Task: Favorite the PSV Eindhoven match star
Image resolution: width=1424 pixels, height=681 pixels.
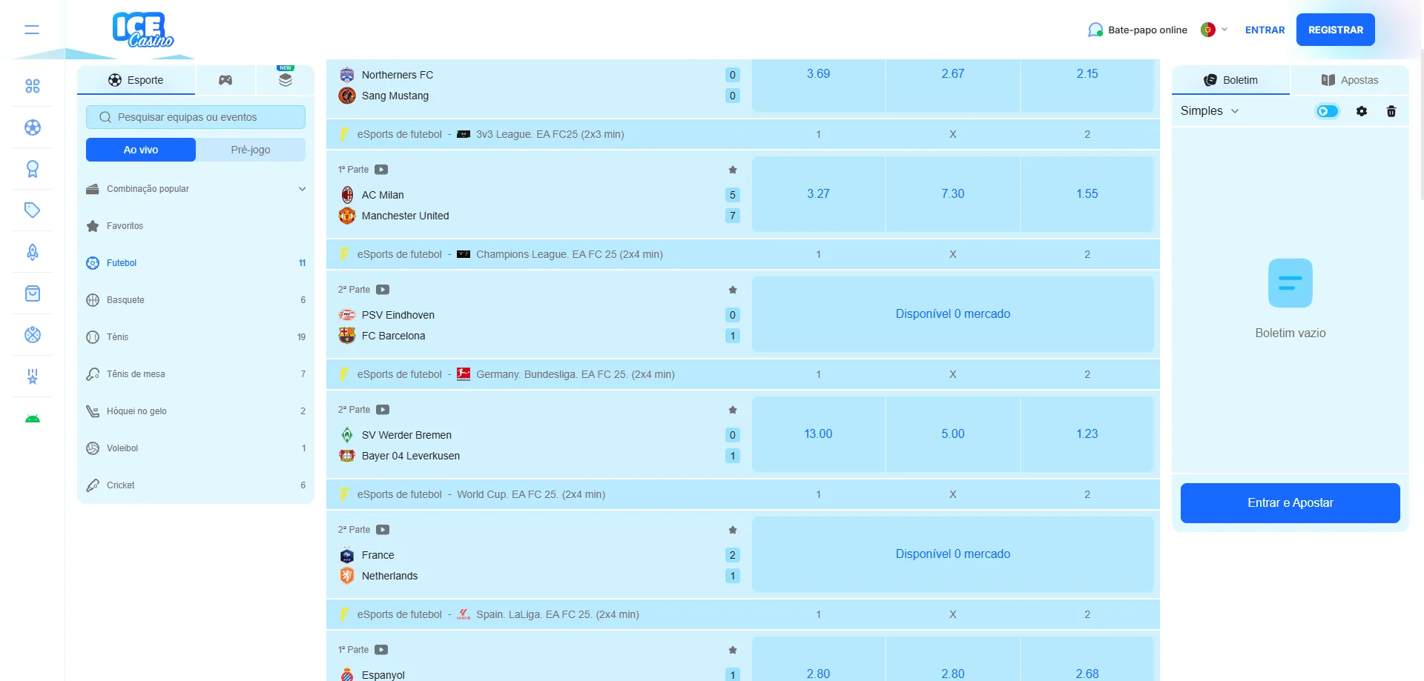Action: click(x=733, y=290)
